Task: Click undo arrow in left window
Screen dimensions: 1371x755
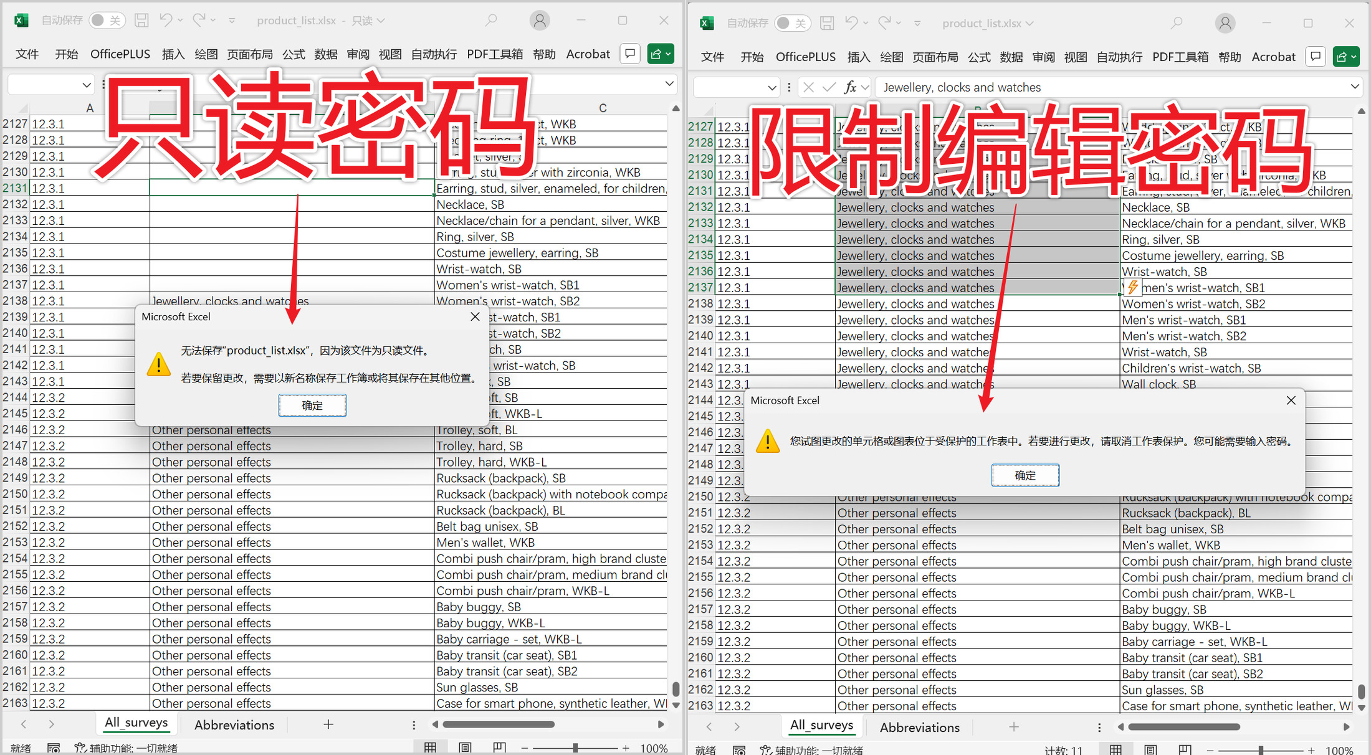Action: tap(165, 21)
